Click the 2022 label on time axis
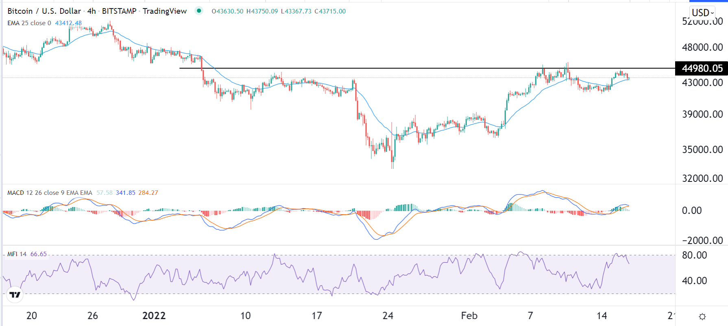This screenshot has height=326, width=728. [x=154, y=316]
